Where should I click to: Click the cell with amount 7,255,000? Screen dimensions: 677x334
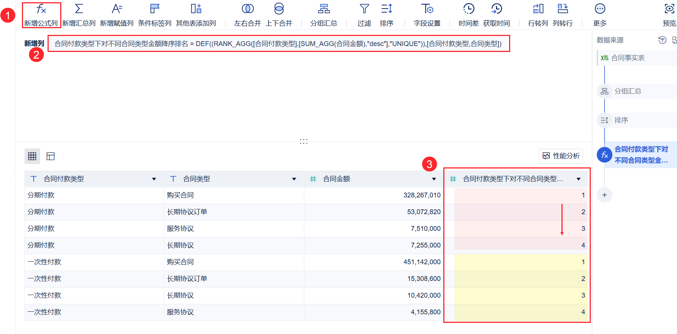tap(374, 245)
